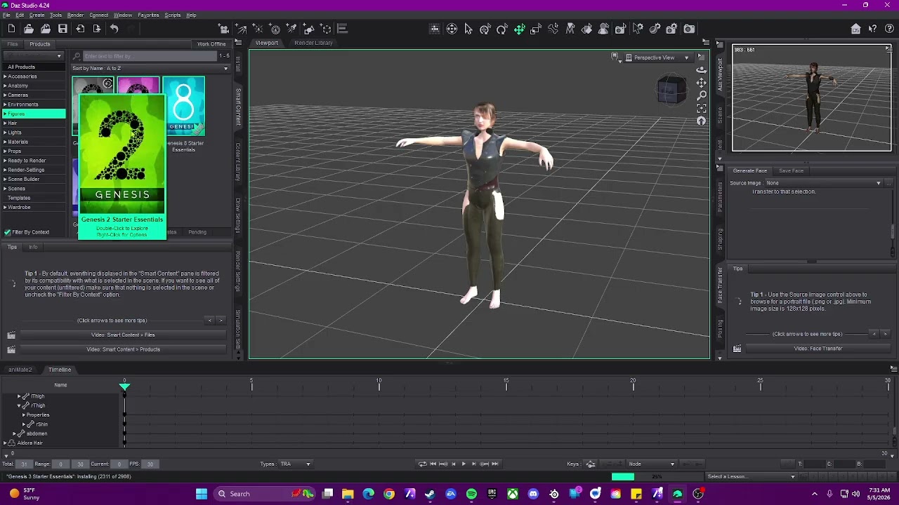Toggle the Work Offline button
This screenshot has width=899, height=505.
click(211, 43)
